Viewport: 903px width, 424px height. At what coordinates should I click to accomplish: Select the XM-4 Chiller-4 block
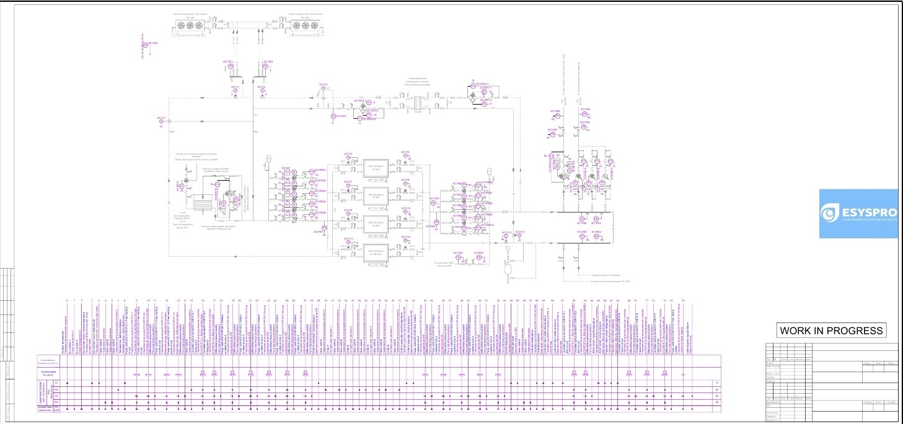376,253
